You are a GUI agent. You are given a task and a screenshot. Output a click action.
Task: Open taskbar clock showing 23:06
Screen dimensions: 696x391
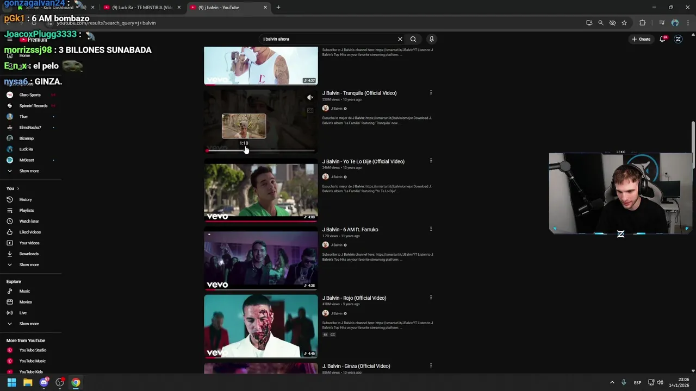[x=679, y=382]
